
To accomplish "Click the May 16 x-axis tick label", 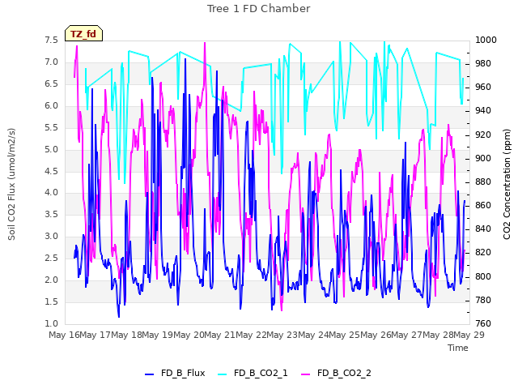I will [65, 335].
